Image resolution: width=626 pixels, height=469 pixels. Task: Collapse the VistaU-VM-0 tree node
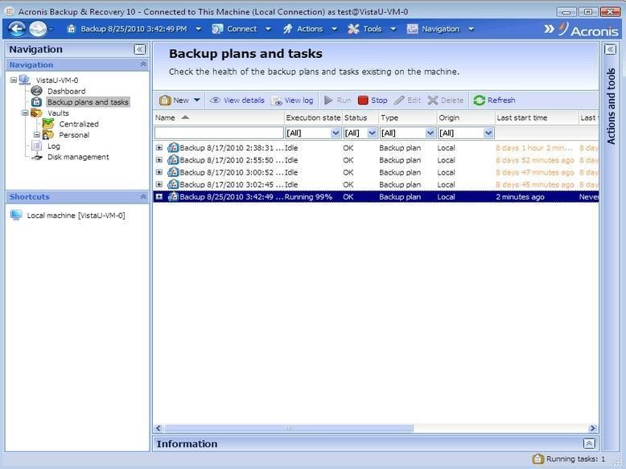[14, 80]
